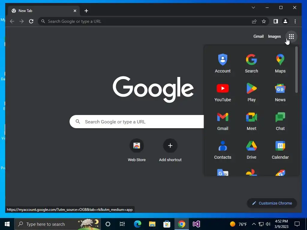Go forward to next page

pyautogui.click(x=22, y=21)
